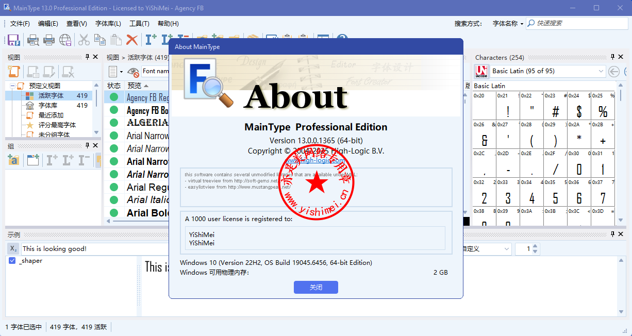
Task: Click the new view icon in 视图 panel
Action: (x=14, y=72)
